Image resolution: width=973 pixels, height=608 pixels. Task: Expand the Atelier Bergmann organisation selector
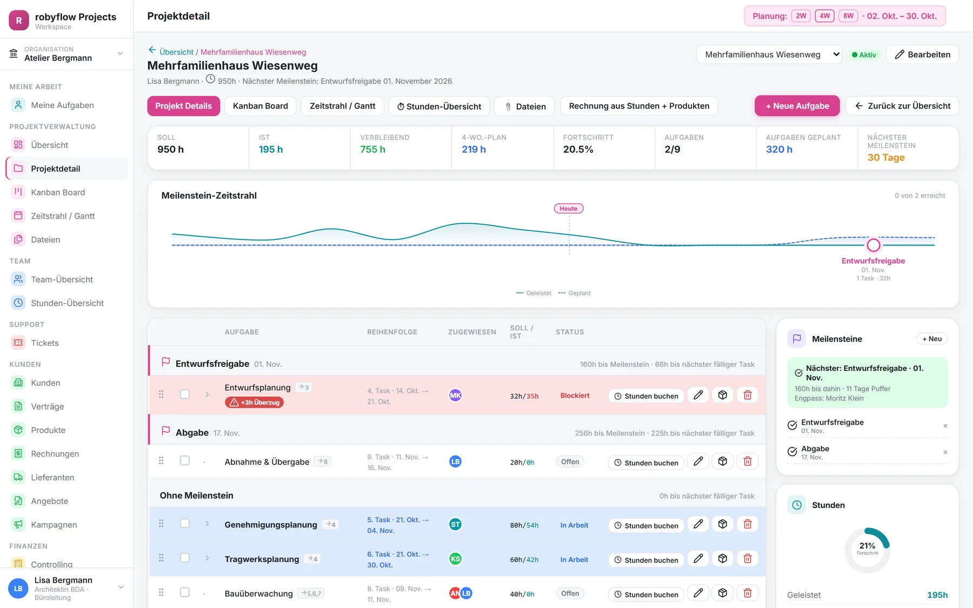[66, 54]
